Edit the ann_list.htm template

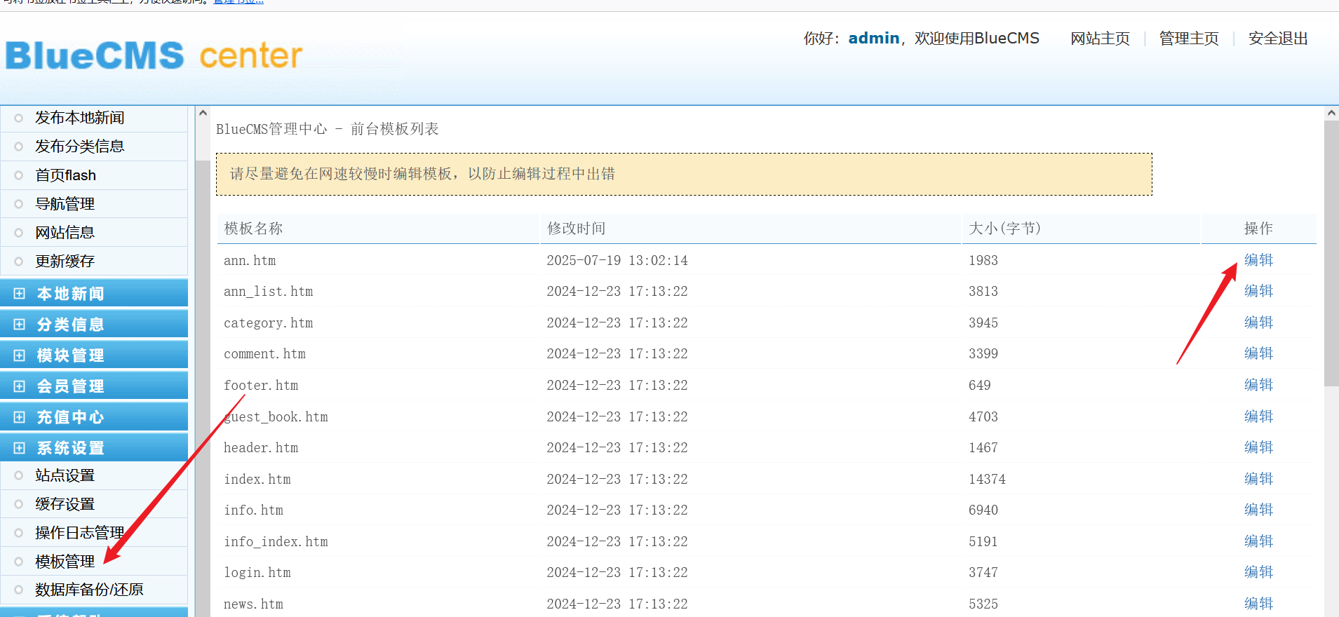[x=1258, y=291]
